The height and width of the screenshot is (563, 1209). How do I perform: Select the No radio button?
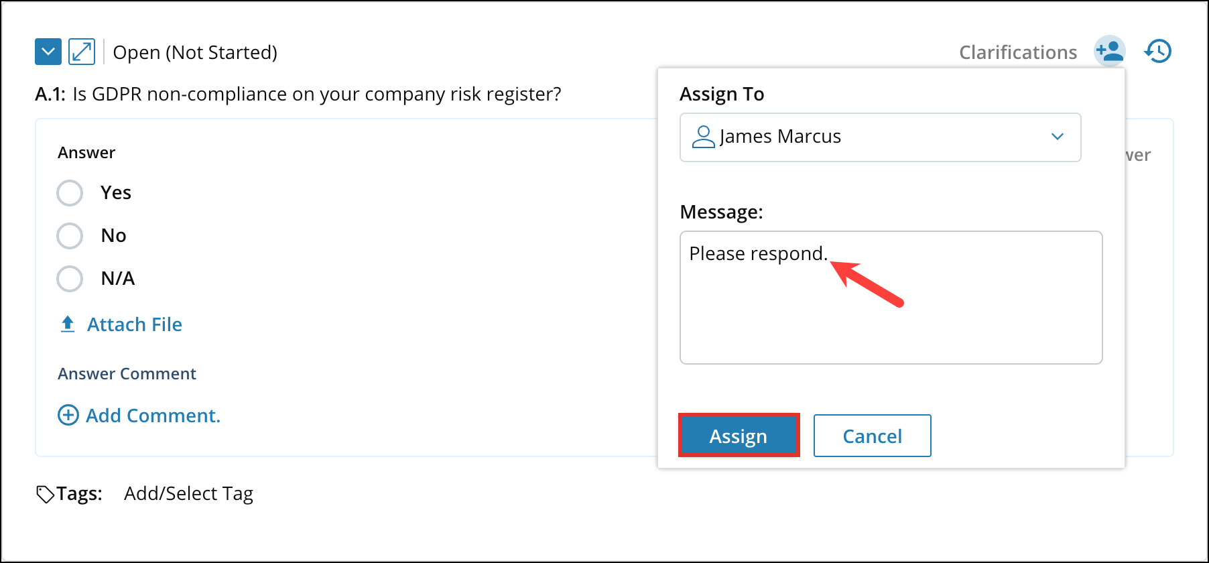coord(70,236)
